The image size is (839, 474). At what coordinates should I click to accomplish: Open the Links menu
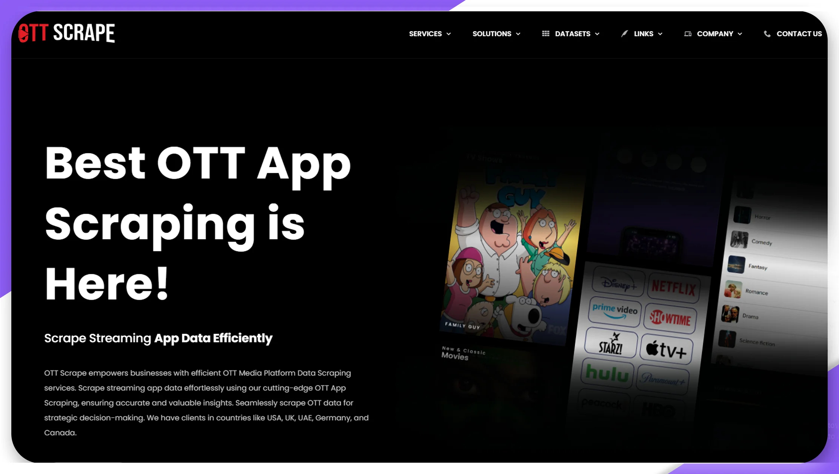click(643, 34)
